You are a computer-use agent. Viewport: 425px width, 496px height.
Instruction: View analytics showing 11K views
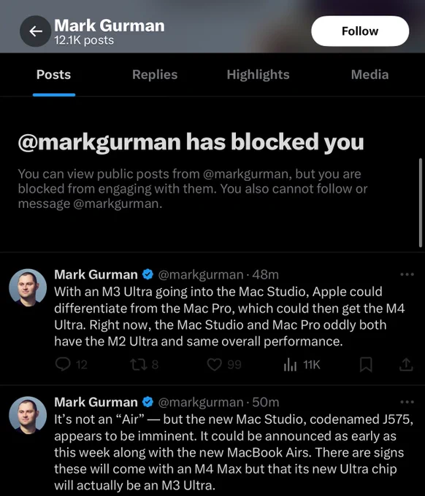coord(302,365)
